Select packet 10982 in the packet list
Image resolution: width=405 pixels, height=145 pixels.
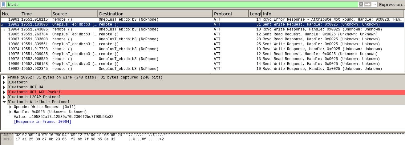coord(202,69)
